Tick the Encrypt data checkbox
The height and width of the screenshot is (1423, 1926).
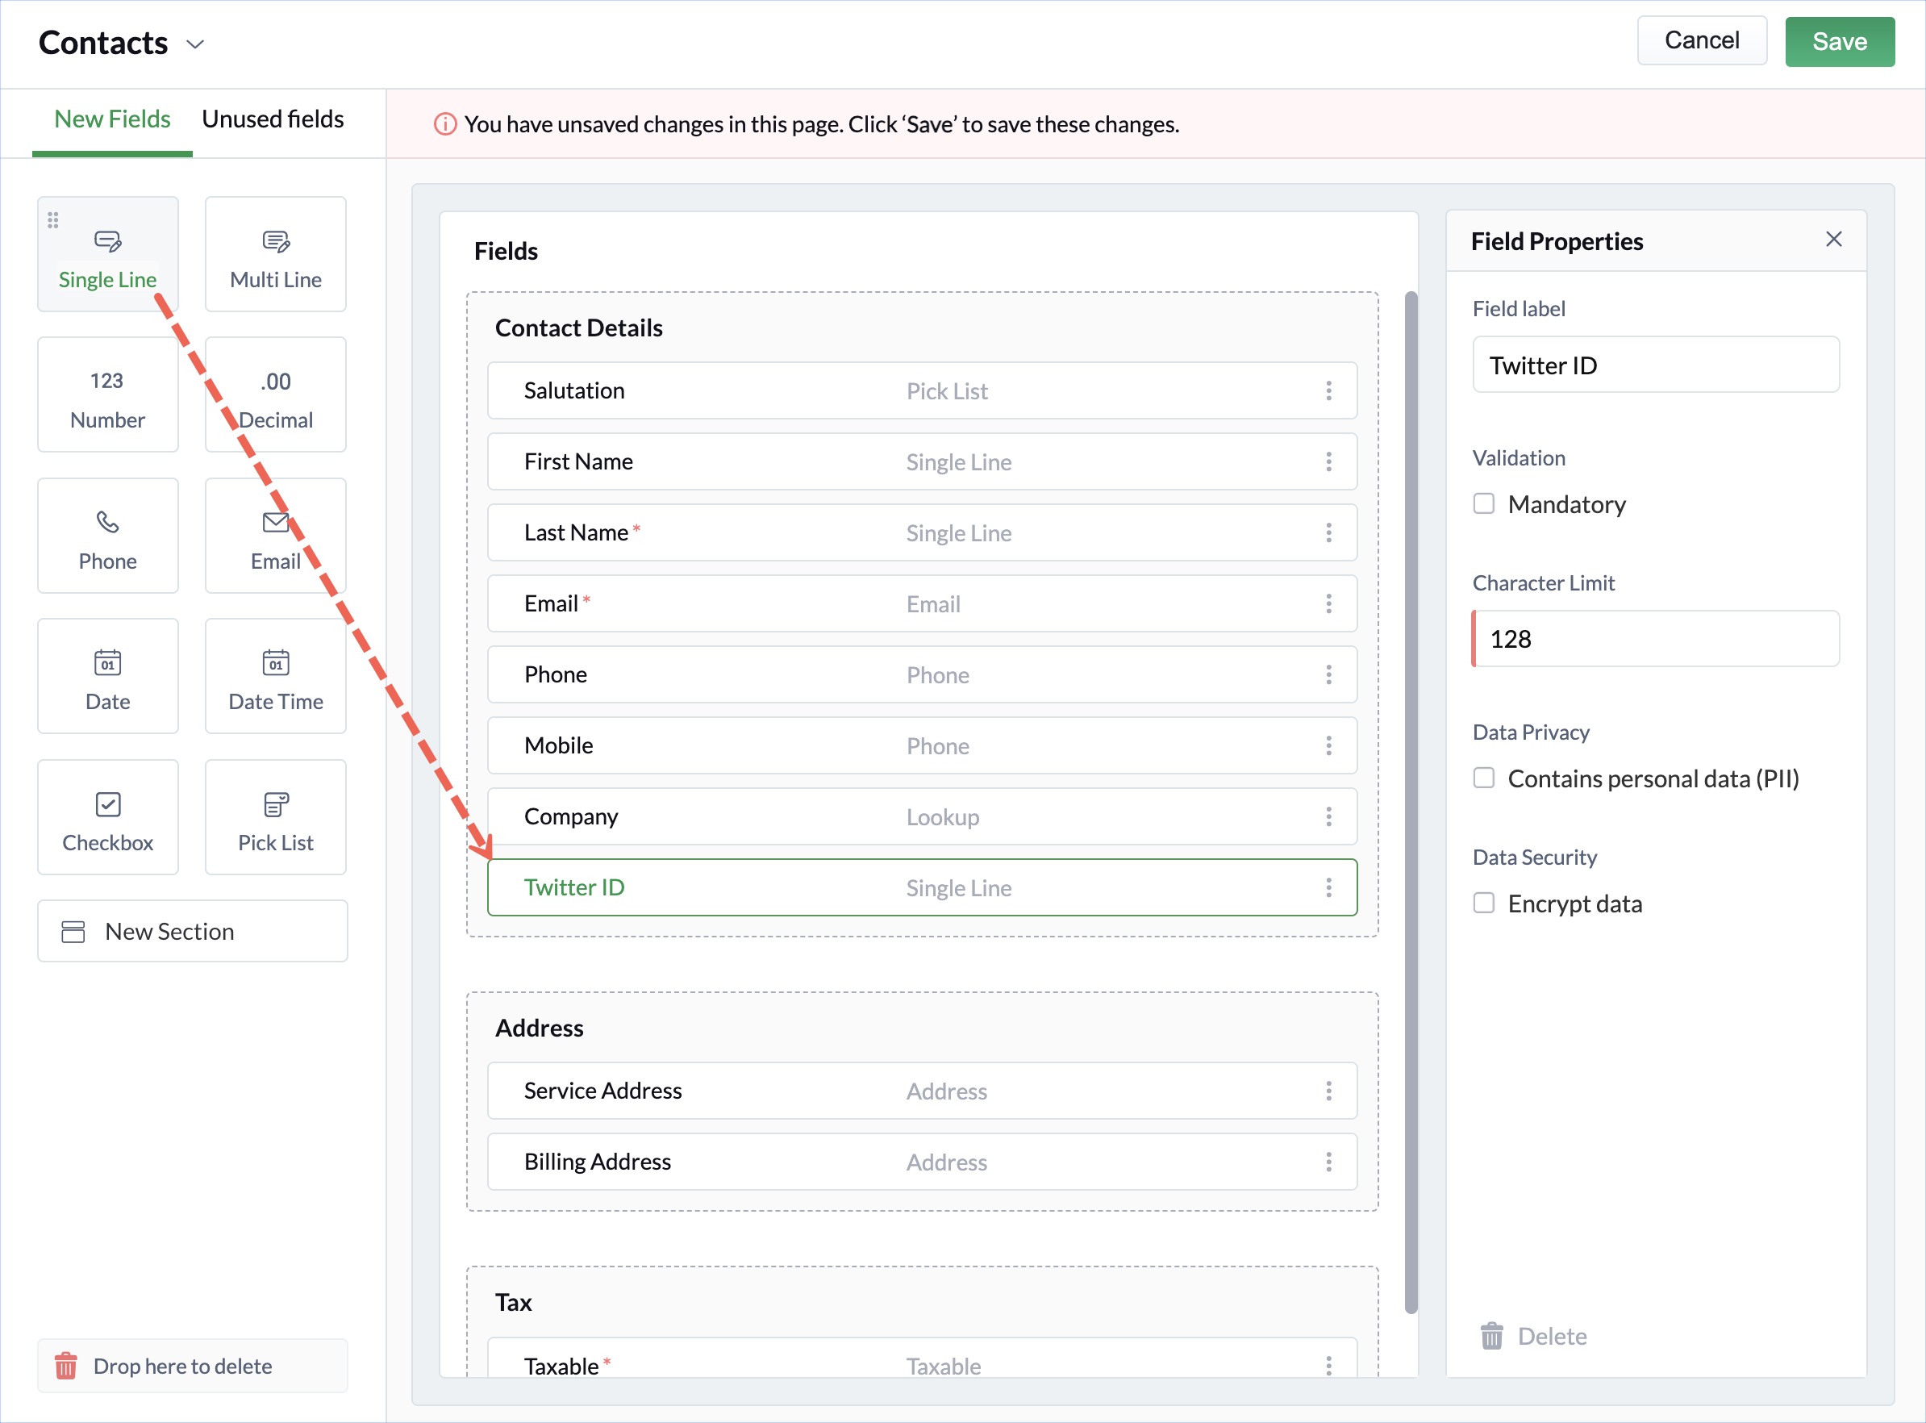pos(1483,903)
